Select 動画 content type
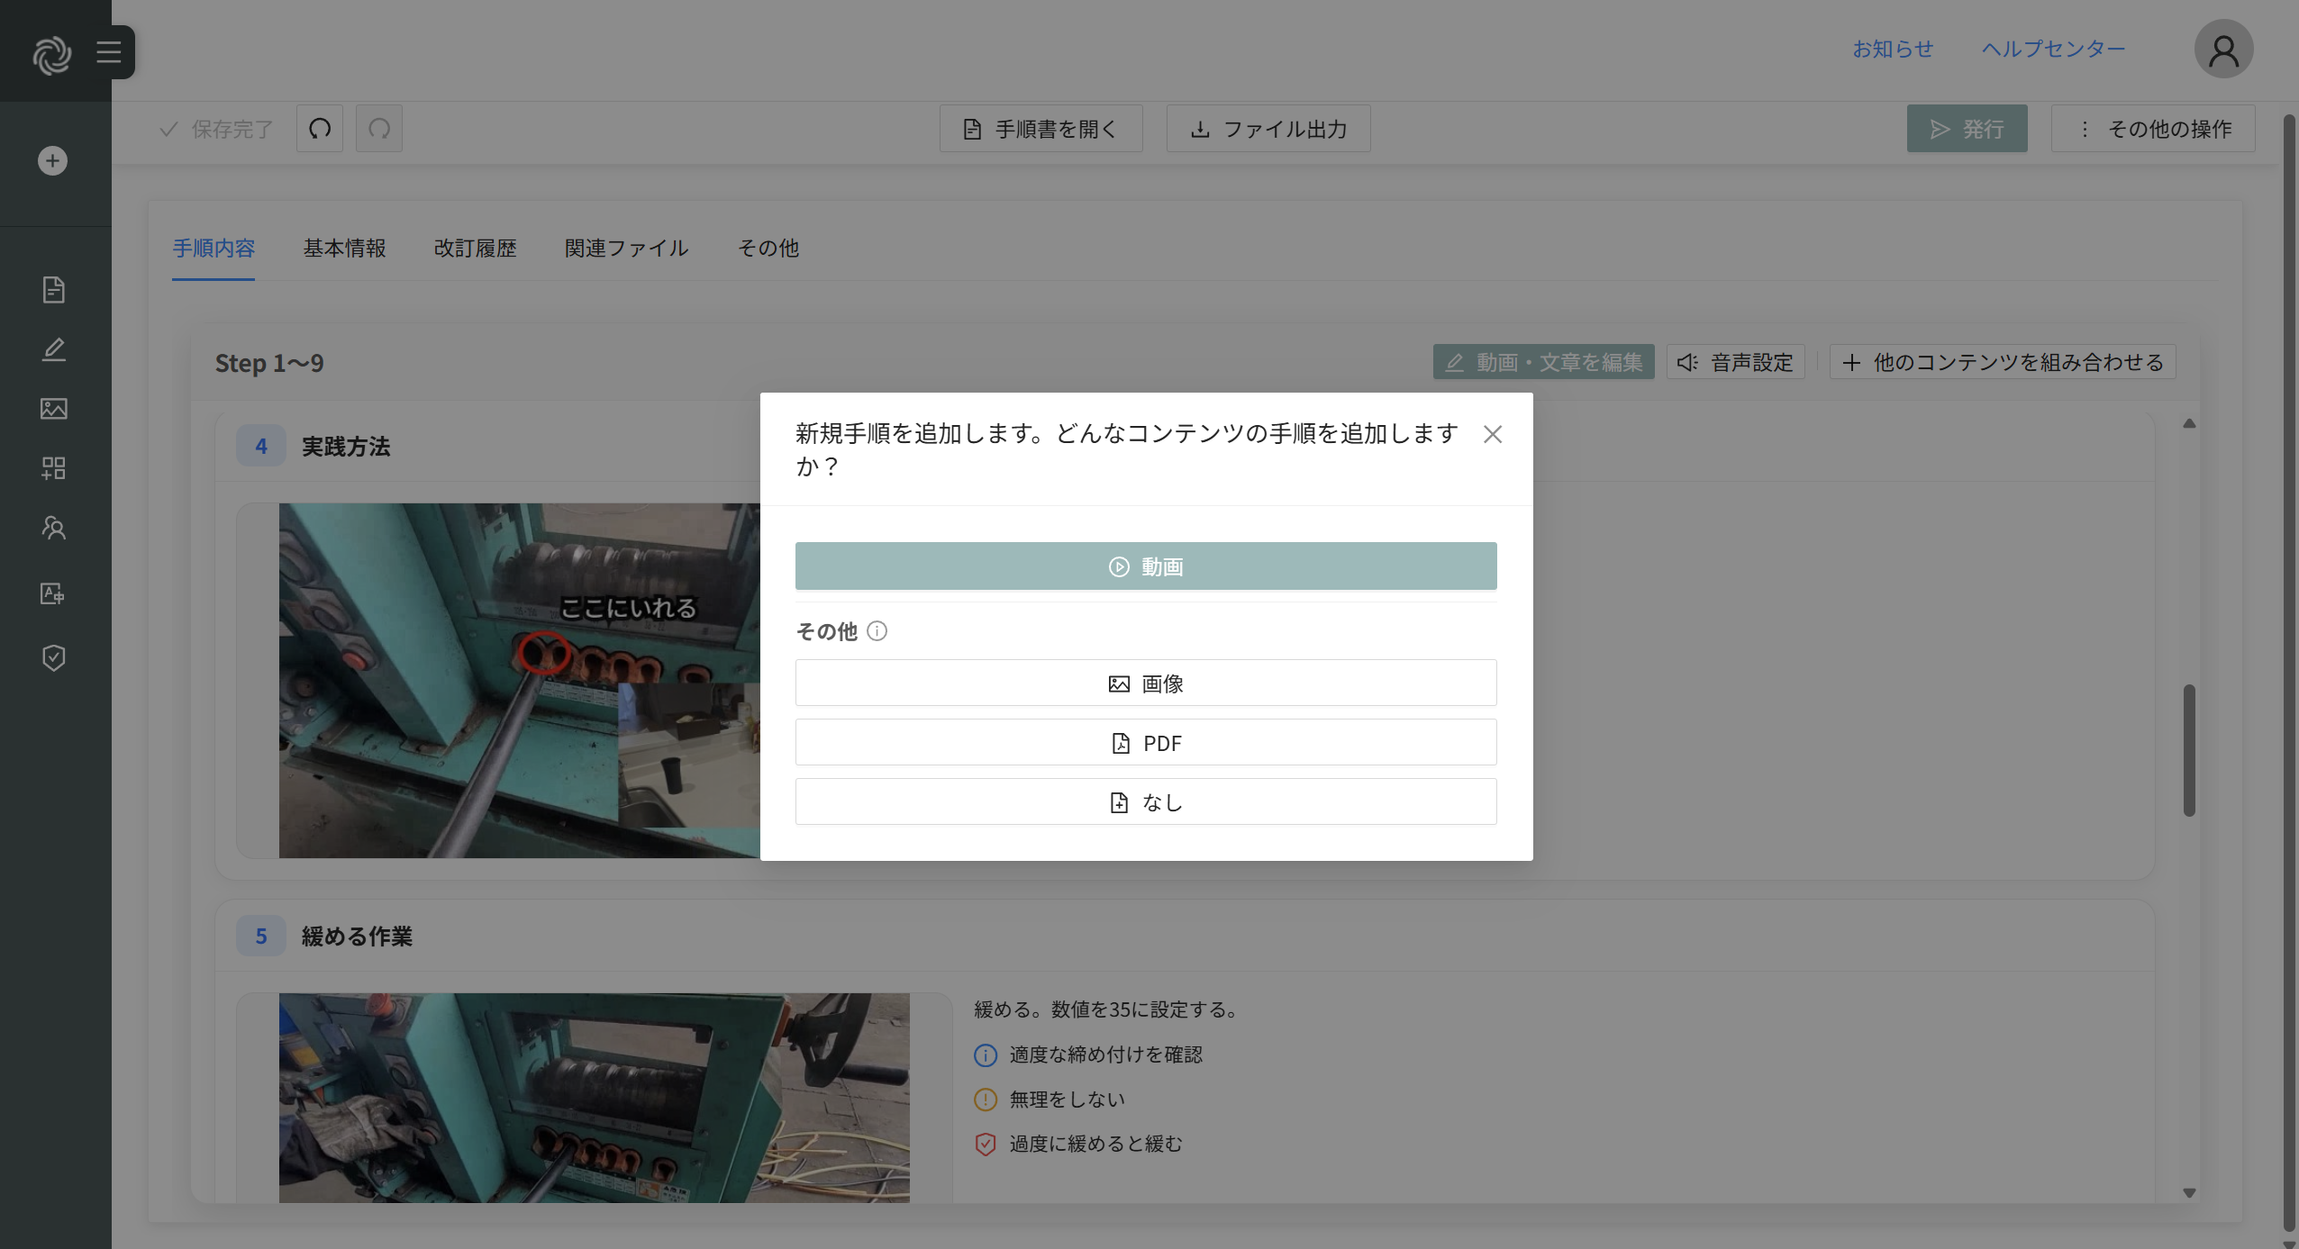Viewport: 2299px width, 1249px height. (x=1145, y=566)
